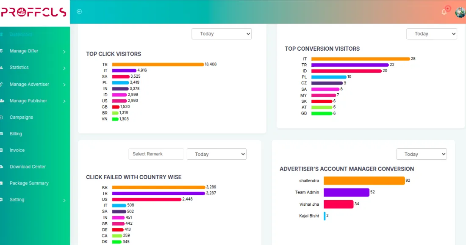Viewport: 466px width, 245px height.
Task: Open Today dropdown for Top Conversion Visitors
Action: (x=431, y=34)
